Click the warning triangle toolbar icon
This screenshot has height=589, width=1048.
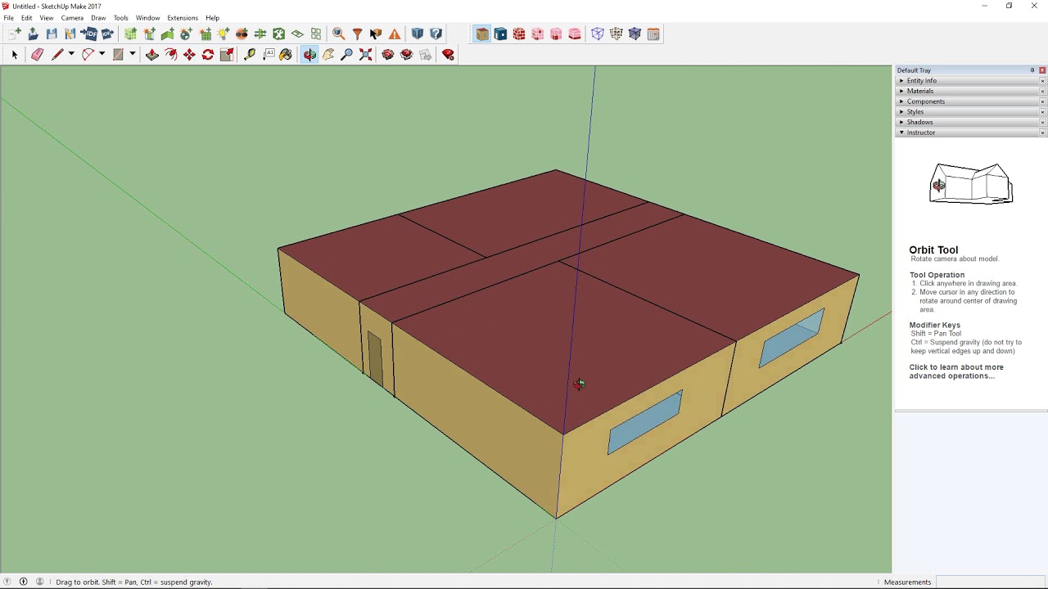pyautogui.click(x=395, y=34)
